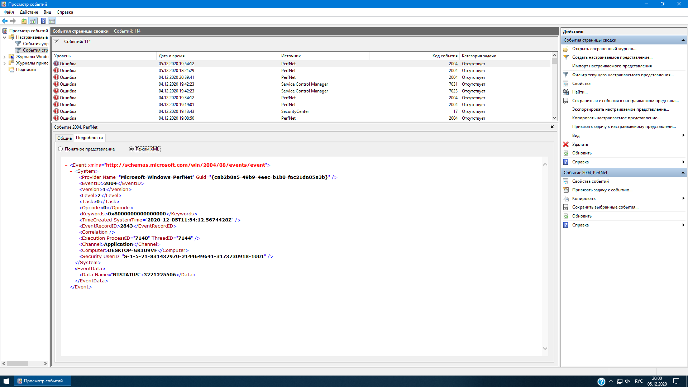Screen dimensions: 688x387
Task: Collapse the События страницы сводки actions section
Action: 683,40
